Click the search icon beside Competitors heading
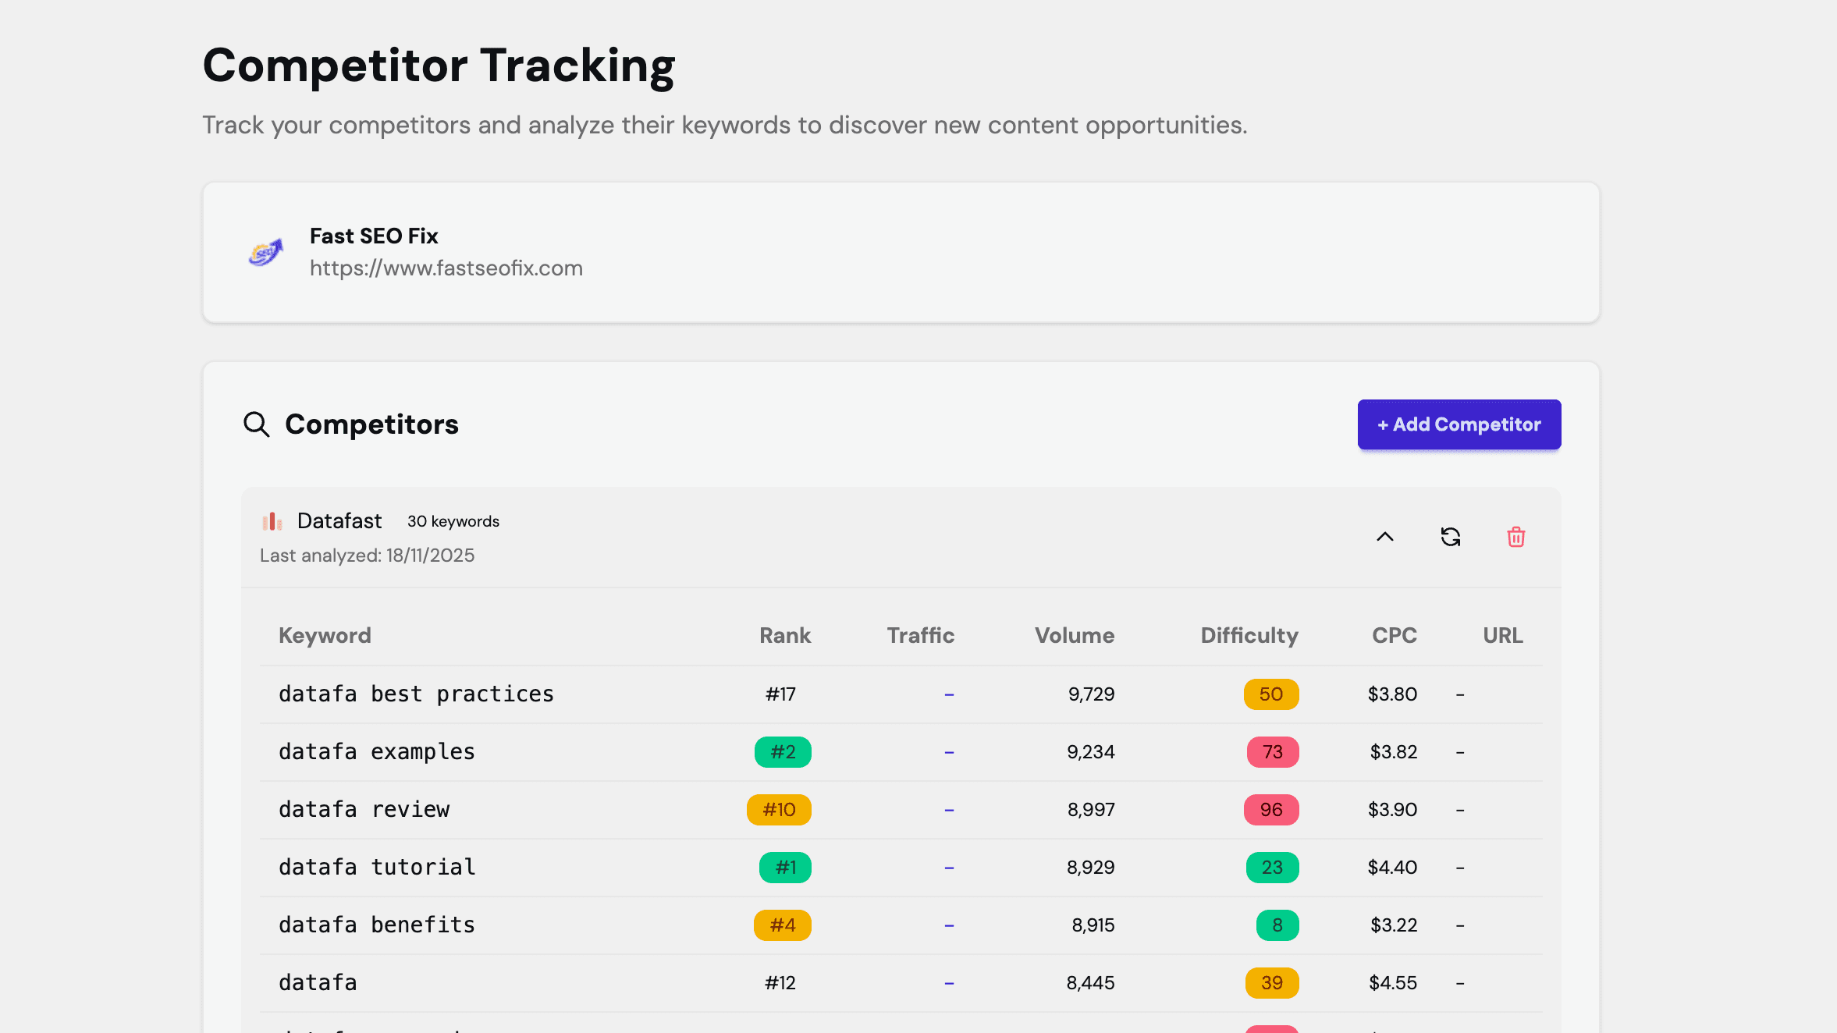 255,424
